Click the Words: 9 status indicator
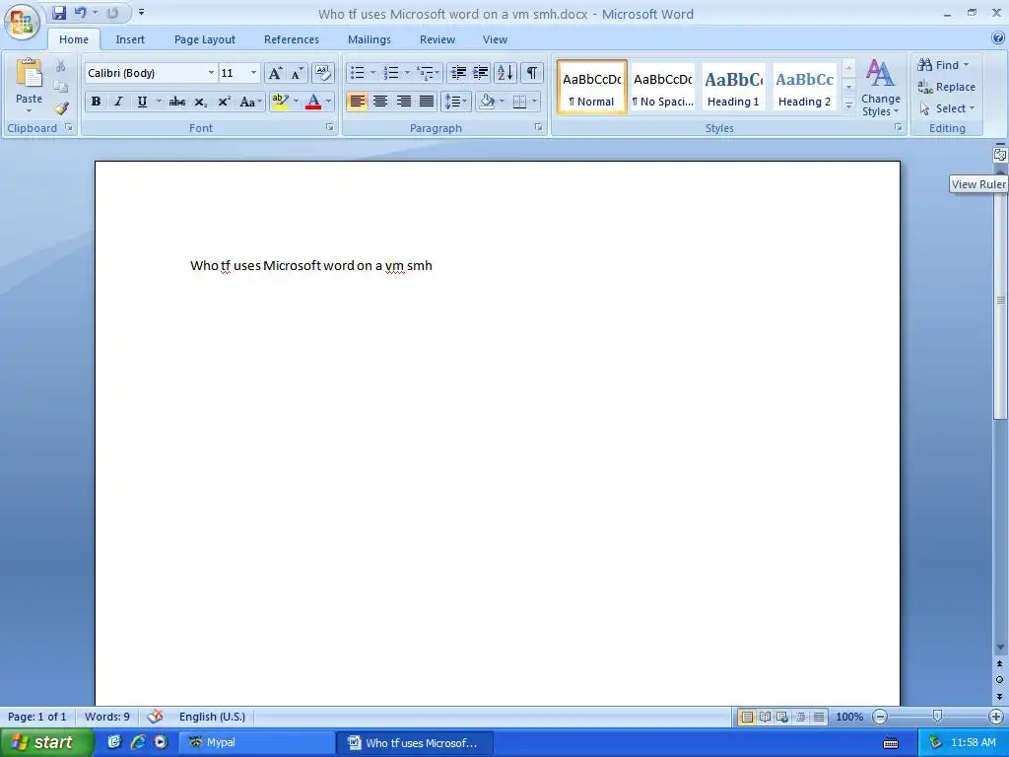Screen dimensions: 1009x757 point(106,717)
